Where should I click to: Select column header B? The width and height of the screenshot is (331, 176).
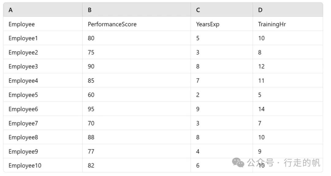tap(137, 10)
